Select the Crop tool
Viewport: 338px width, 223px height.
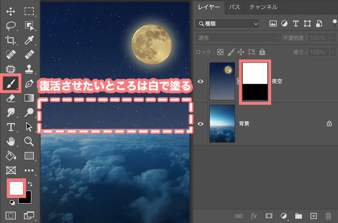10,40
